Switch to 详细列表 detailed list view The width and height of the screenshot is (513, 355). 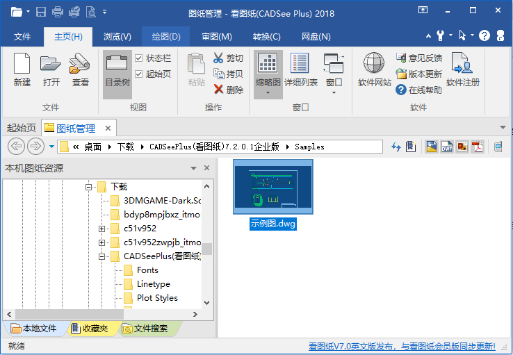pos(300,69)
